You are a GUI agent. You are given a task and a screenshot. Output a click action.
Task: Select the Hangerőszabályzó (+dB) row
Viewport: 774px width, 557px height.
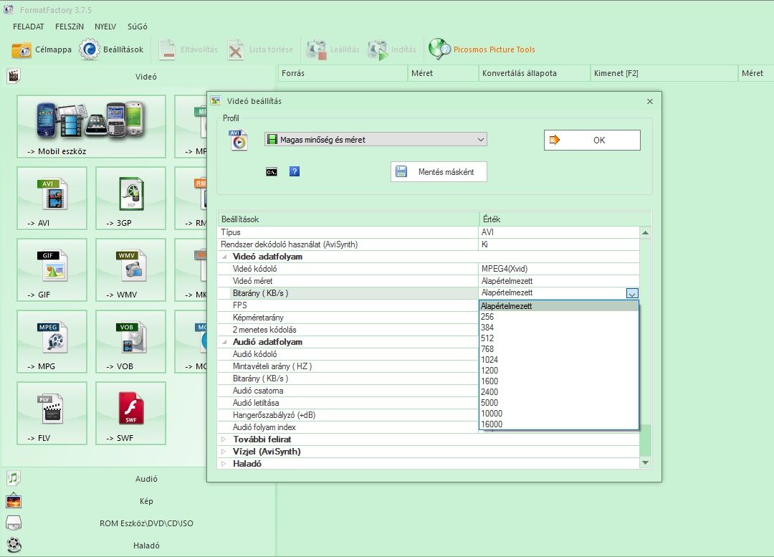(348, 415)
